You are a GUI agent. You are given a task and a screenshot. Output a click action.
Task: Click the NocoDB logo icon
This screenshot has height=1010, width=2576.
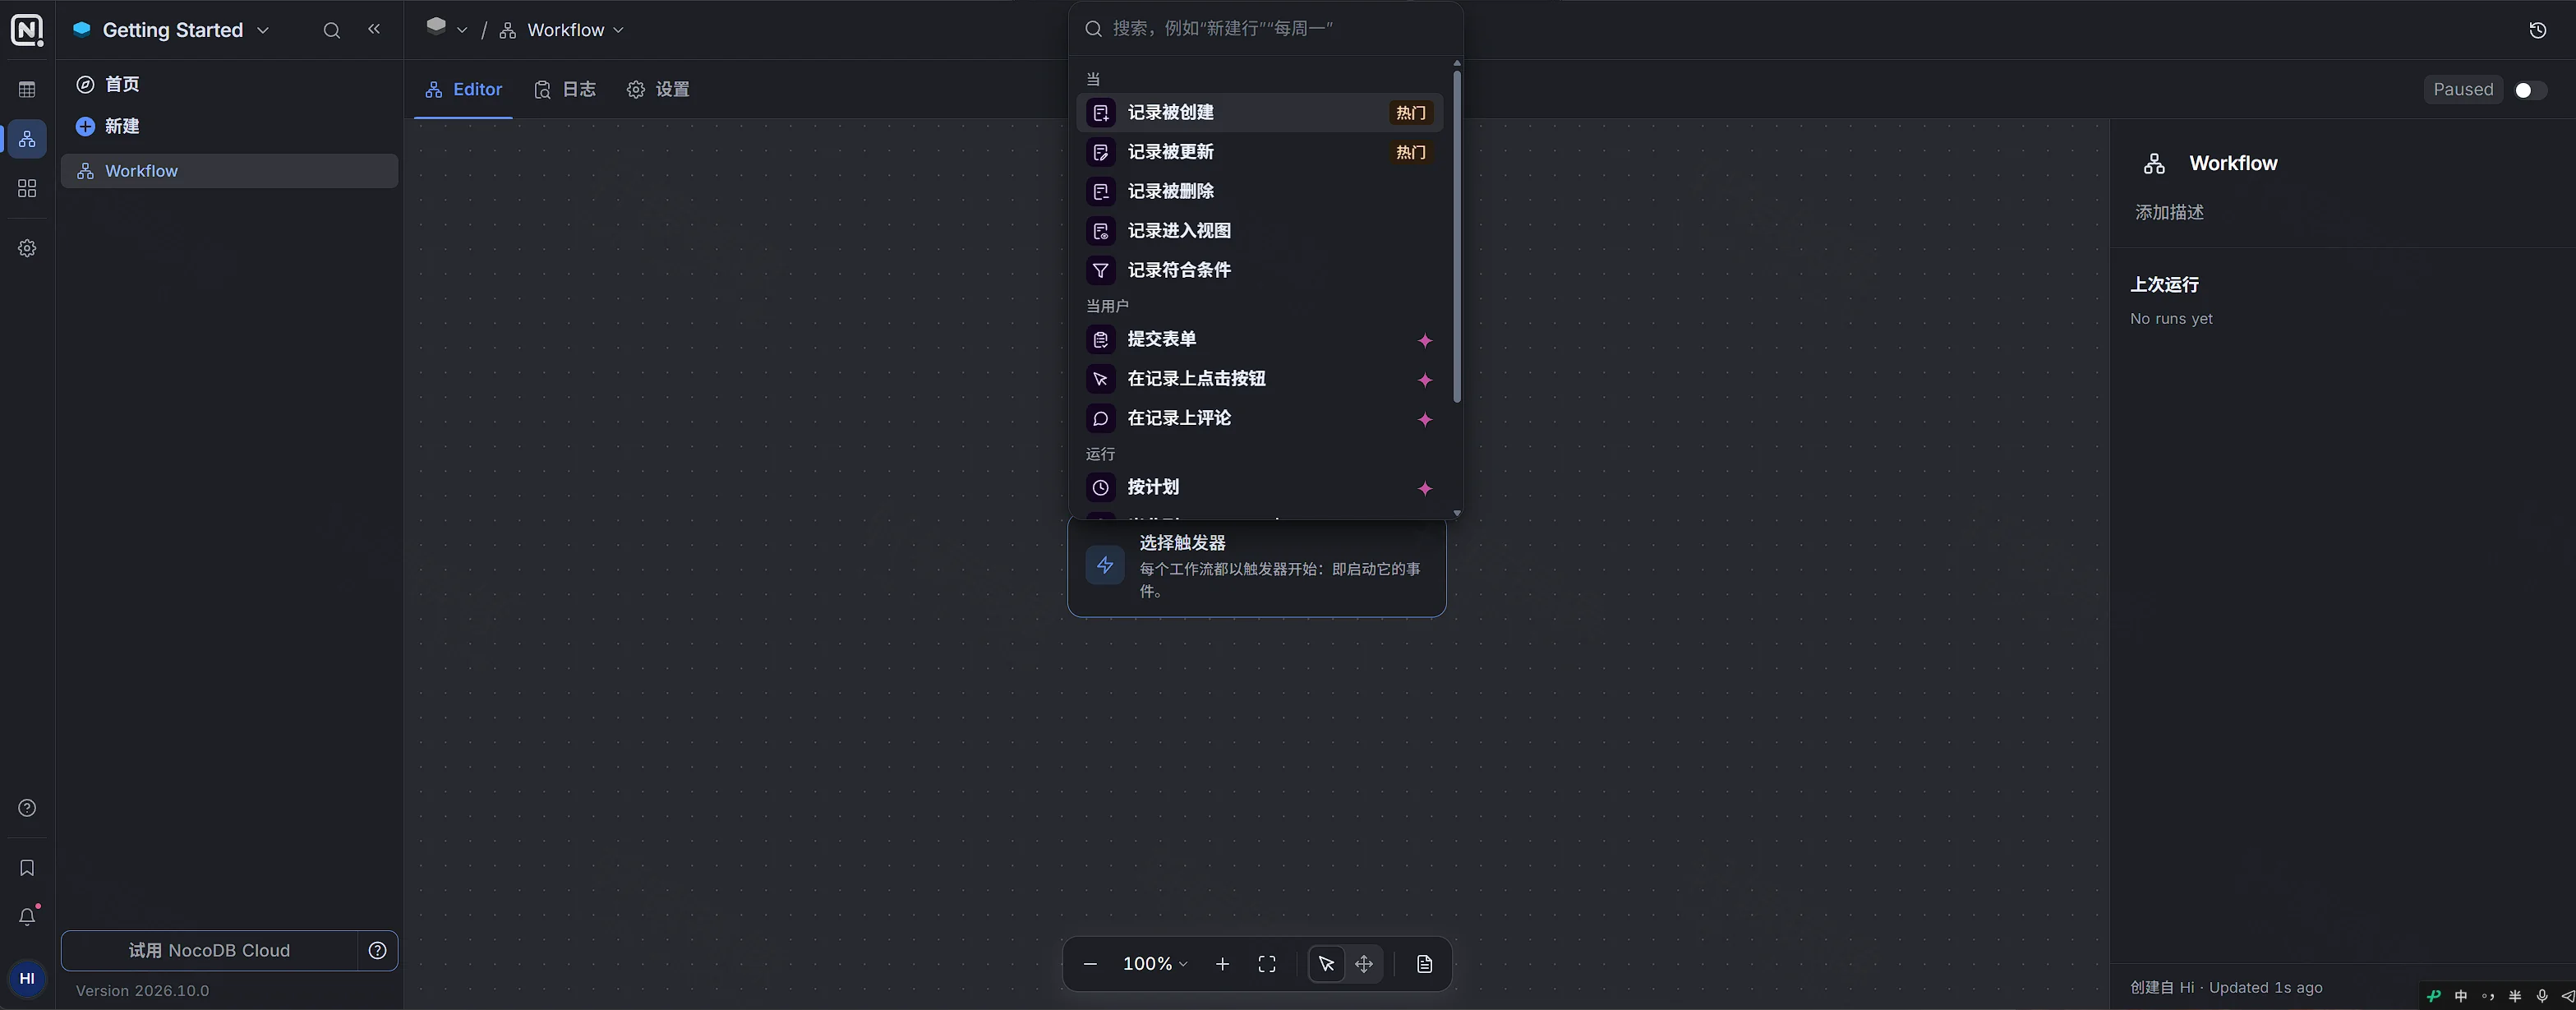[x=27, y=30]
